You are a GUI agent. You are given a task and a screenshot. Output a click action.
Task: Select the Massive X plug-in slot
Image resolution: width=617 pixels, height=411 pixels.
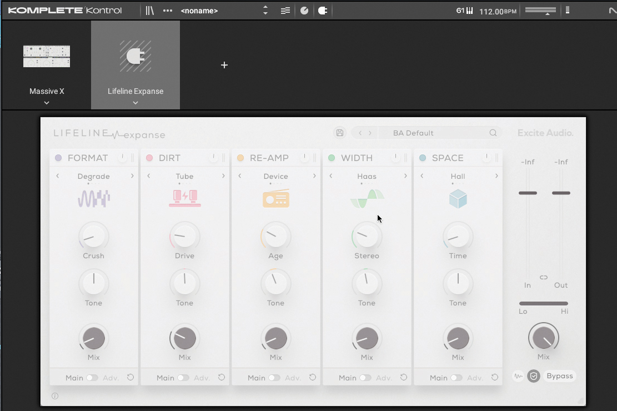47,65
